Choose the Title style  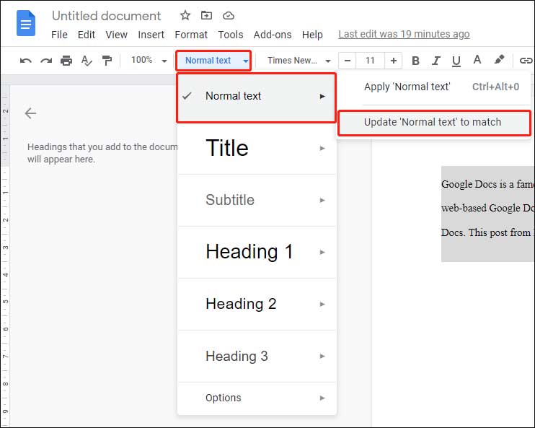click(257, 148)
